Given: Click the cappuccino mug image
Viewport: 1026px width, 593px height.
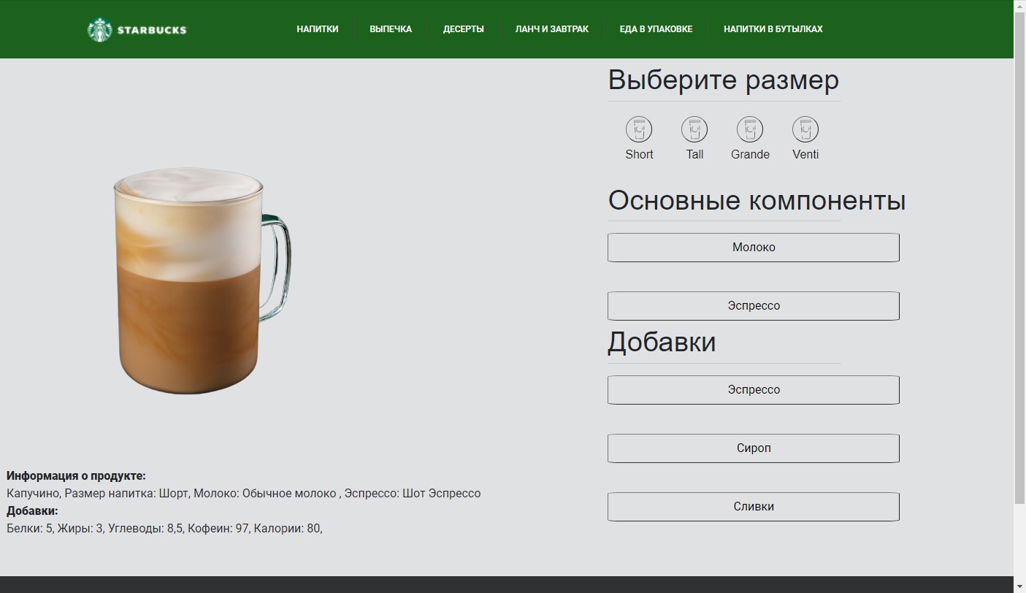Looking at the screenshot, I should point(201,281).
